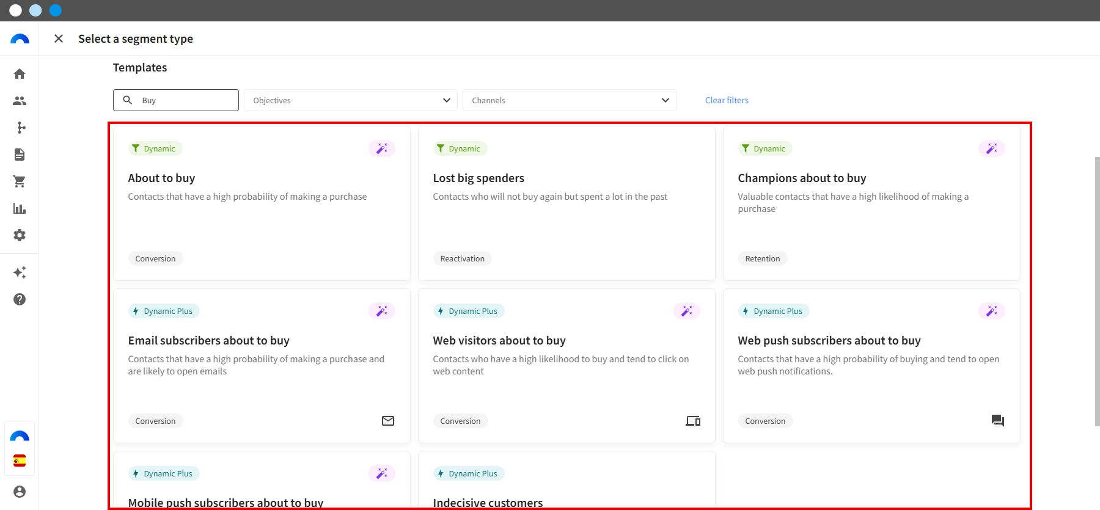Open the Channels dropdown
The image size is (1100, 510).
point(570,100)
